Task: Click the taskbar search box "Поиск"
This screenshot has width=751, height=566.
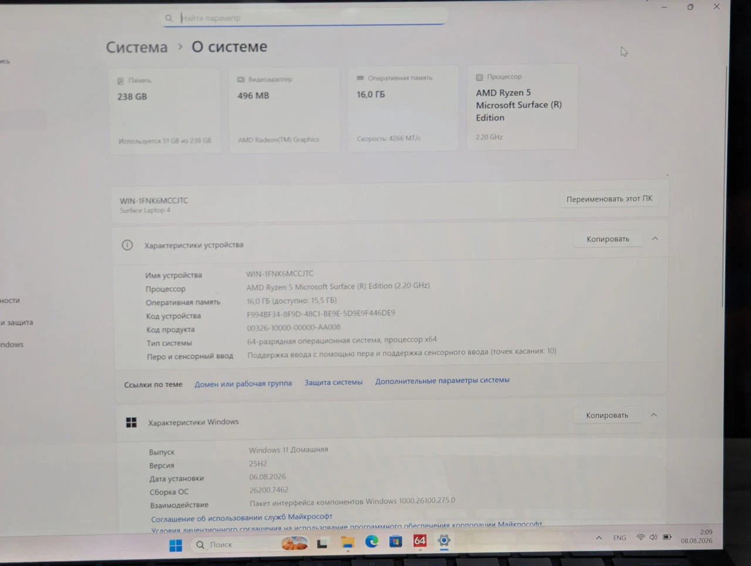Action: pyautogui.click(x=234, y=545)
